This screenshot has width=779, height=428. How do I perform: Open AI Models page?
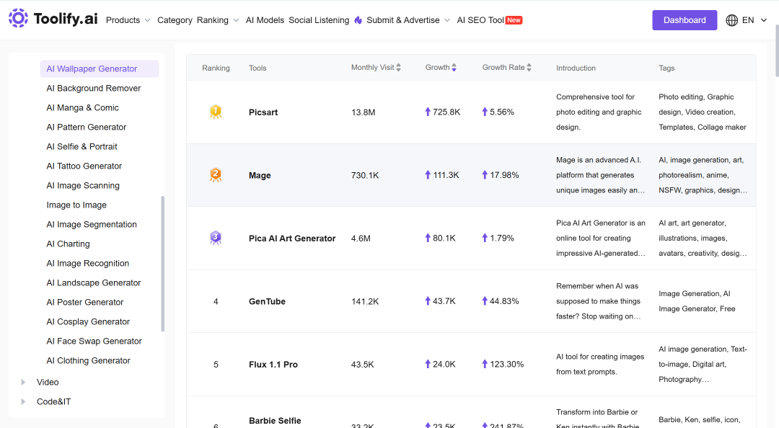(265, 20)
